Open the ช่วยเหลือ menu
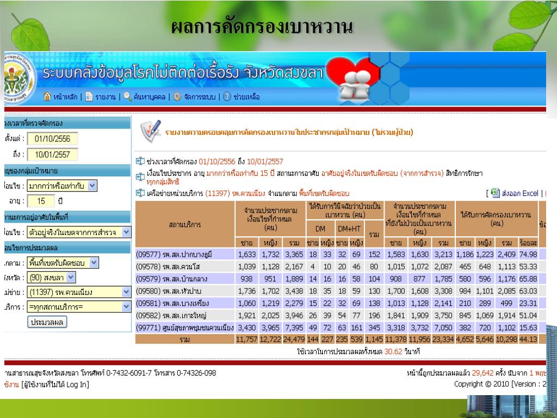The image size is (557, 418). [x=246, y=97]
